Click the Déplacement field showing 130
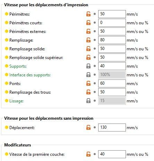The height and width of the screenshot is (161, 154). tap(112, 127)
